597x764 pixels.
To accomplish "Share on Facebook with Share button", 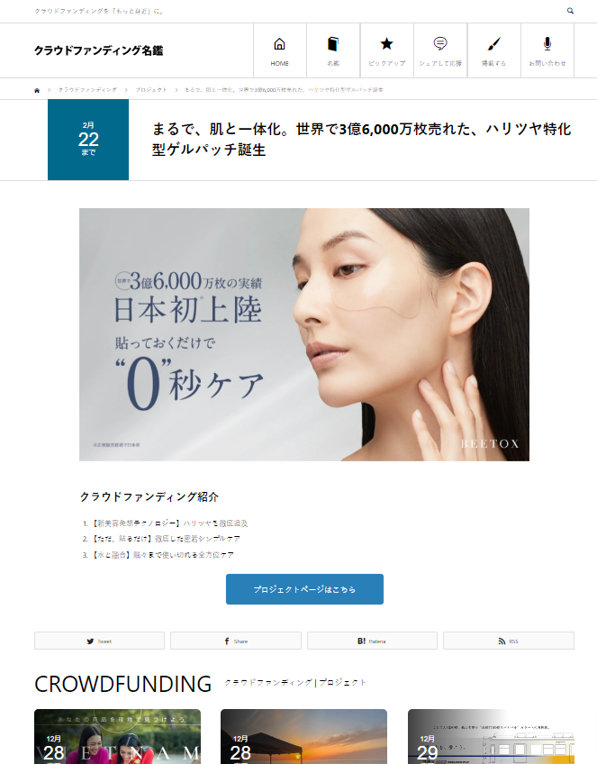I will [236, 641].
